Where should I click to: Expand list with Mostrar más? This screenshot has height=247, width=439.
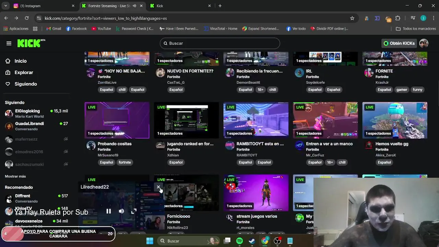(x=15, y=176)
